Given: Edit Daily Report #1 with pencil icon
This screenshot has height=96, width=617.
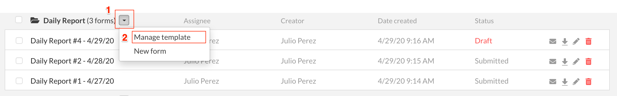Looking at the screenshot, I should click(x=576, y=82).
